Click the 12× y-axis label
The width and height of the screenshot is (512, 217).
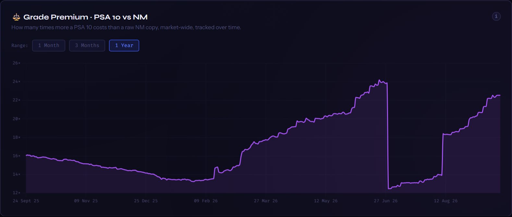point(17,193)
